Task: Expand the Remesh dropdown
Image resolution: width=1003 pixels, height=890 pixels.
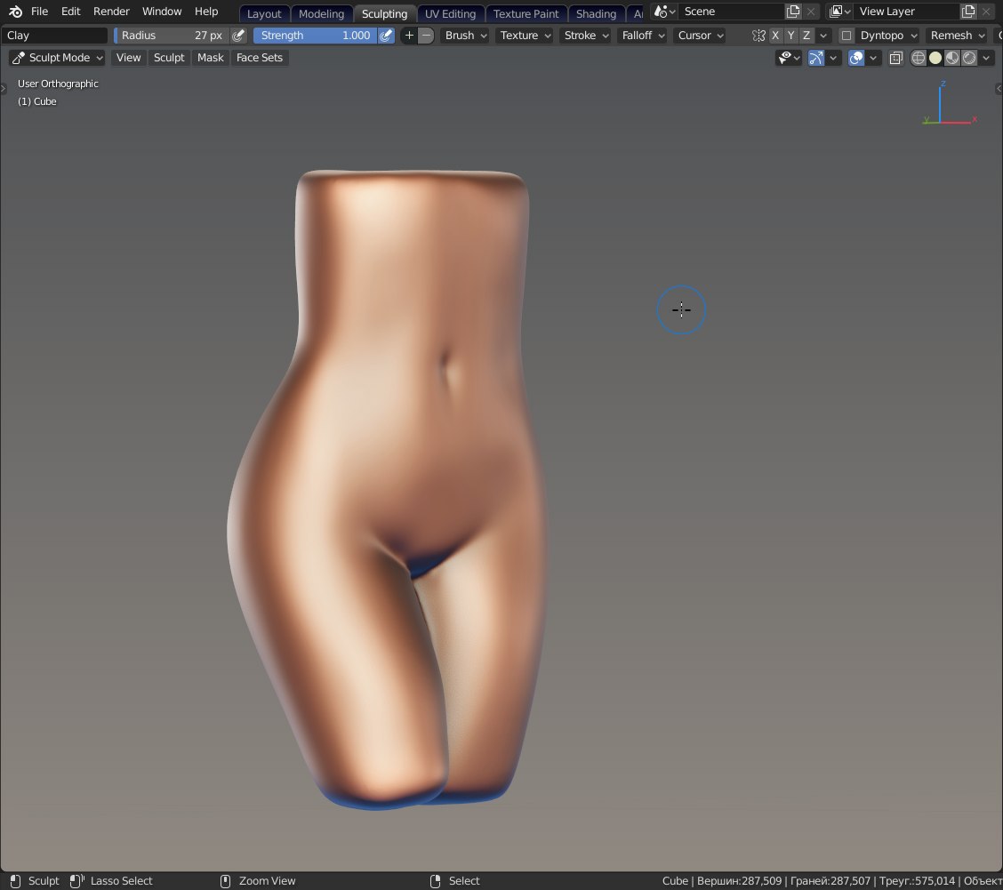Action: tap(957, 36)
